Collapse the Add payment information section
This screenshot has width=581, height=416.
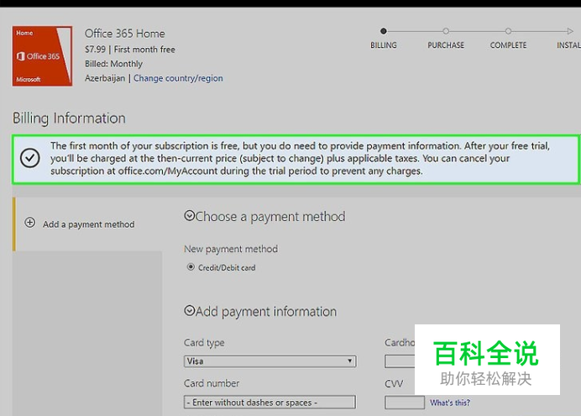click(190, 310)
